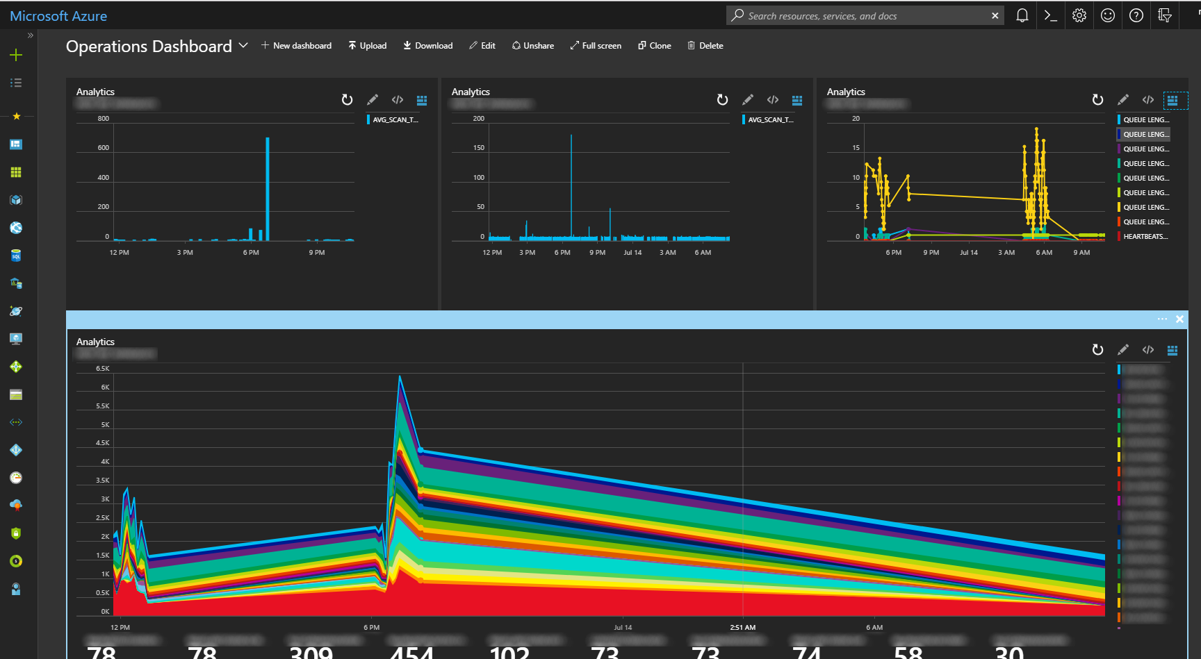This screenshot has height=659, width=1201.
Task: Toggle the yellow QUEUE LENG series
Action: point(1143,208)
